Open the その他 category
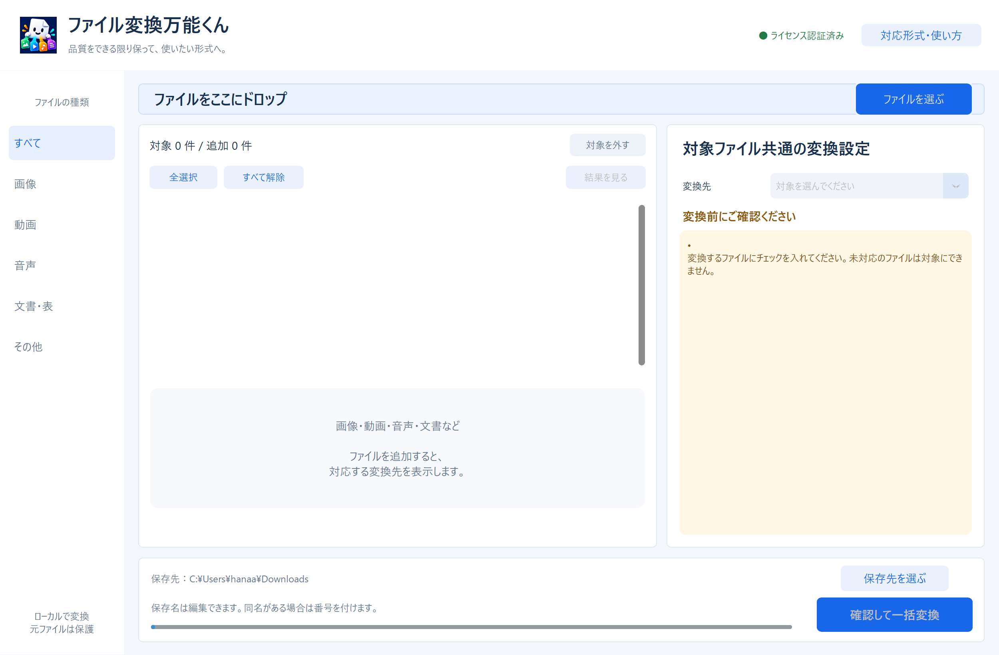Viewport: 999px width, 655px height. (62, 347)
